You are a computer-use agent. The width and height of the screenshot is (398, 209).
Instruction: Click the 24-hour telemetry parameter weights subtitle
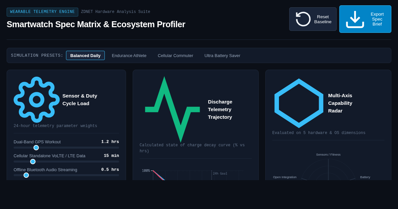55,126
